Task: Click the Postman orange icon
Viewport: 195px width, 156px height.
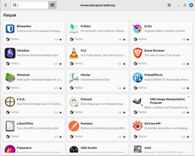Action: point(74,126)
